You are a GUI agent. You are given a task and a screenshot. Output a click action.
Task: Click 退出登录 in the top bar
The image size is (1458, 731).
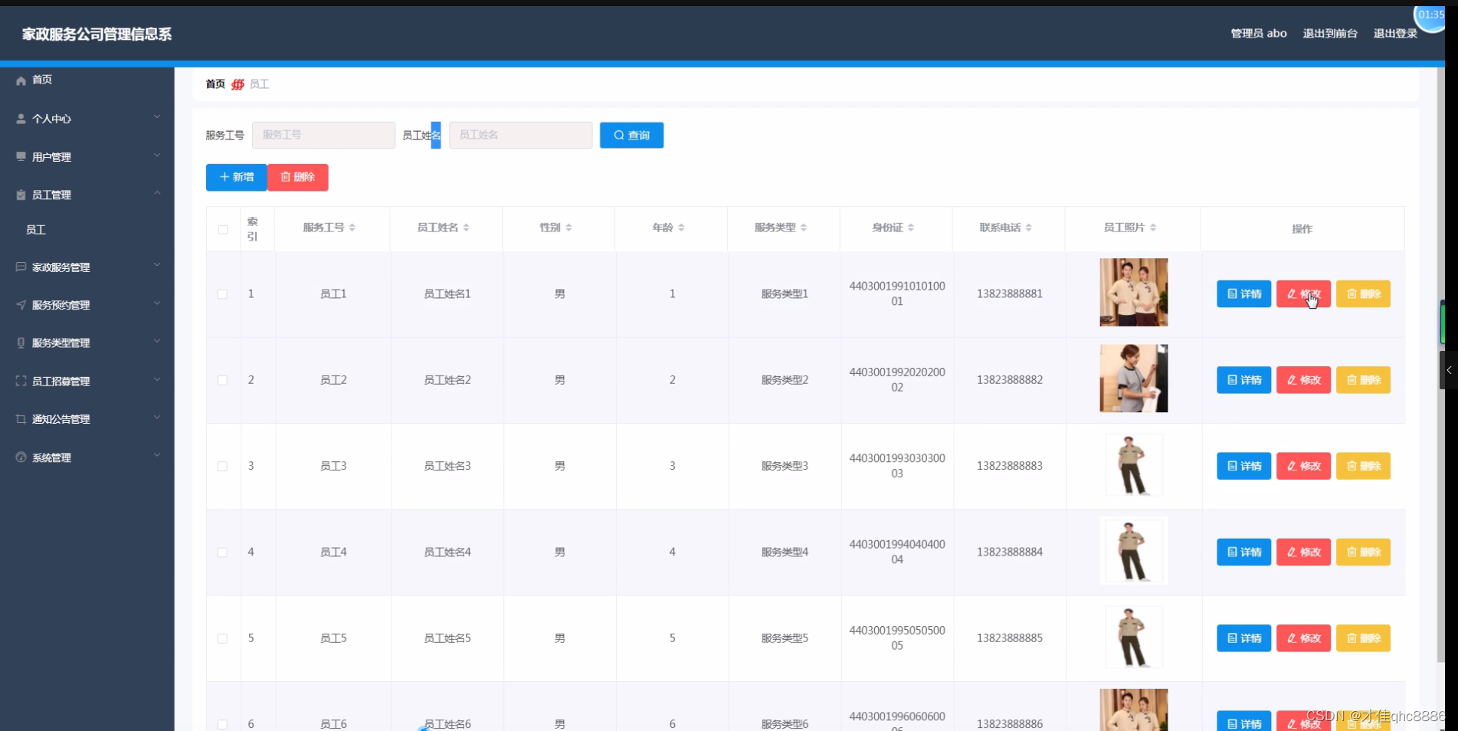click(x=1394, y=33)
